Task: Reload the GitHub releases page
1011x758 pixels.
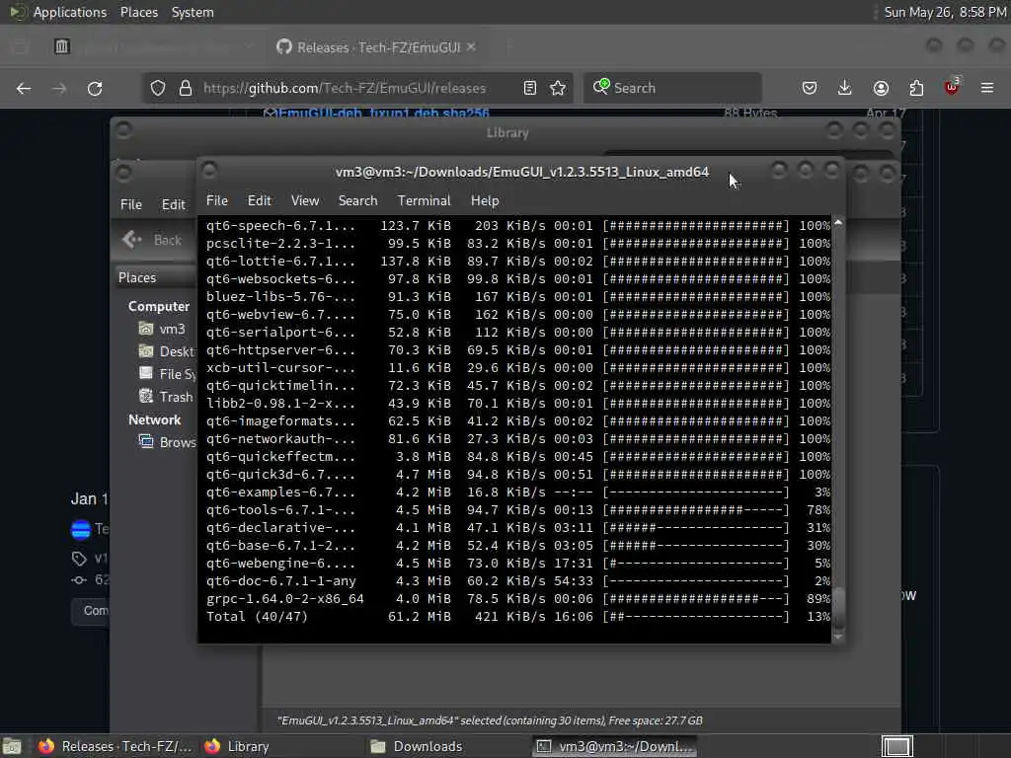Action: [x=95, y=88]
